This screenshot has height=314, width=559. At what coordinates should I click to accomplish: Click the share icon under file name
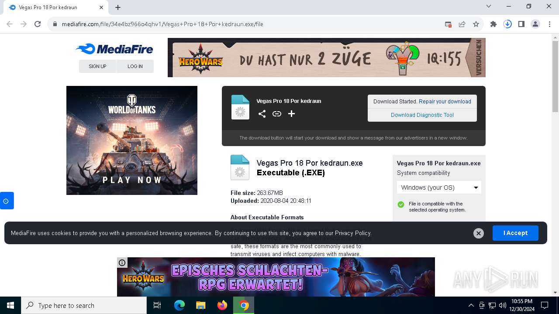click(x=262, y=114)
